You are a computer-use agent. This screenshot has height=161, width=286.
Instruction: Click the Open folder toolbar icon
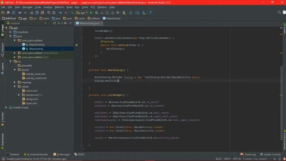[x=3, y=13]
